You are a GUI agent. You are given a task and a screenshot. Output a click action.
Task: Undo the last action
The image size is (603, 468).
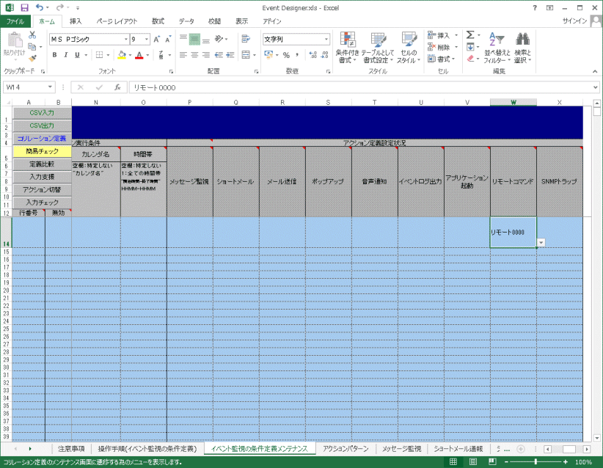[x=39, y=7]
